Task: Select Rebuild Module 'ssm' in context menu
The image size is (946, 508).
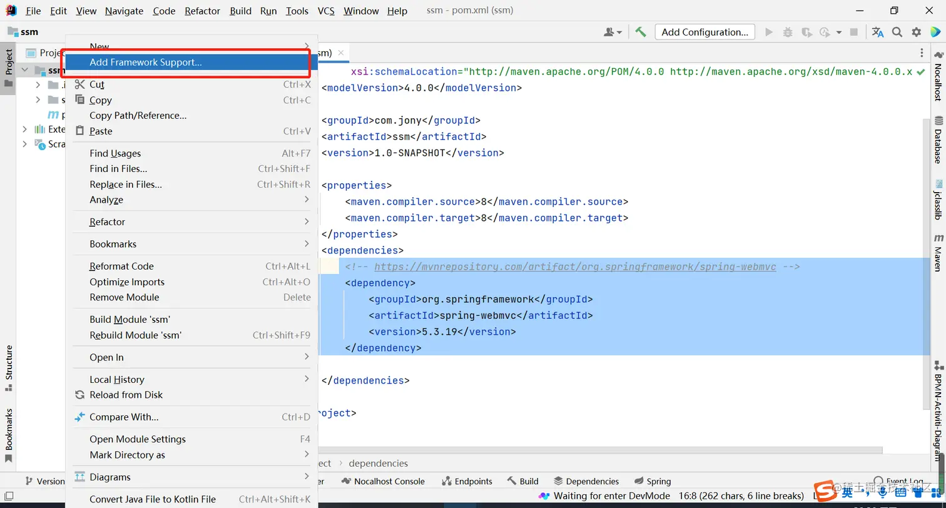Action: (x=191, y=335)
